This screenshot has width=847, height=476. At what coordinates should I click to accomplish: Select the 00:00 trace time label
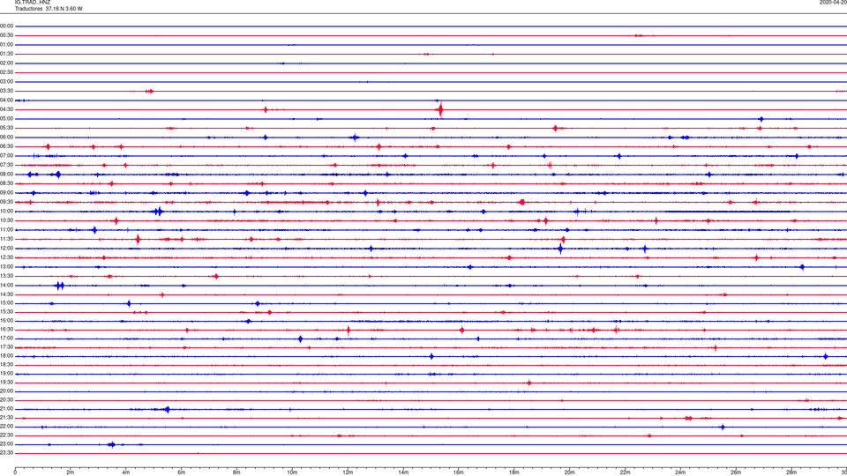point(7,26)
